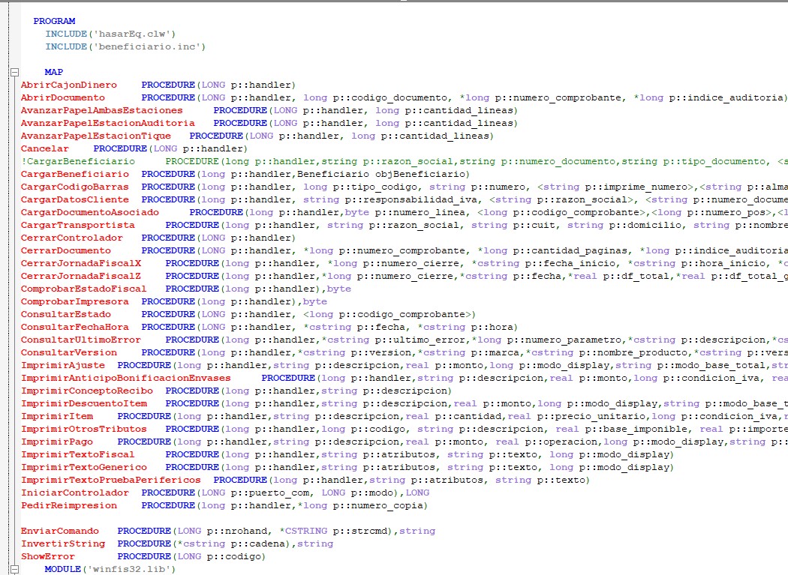Click the IniciarControlador procedure name

[x=74, y=493]
